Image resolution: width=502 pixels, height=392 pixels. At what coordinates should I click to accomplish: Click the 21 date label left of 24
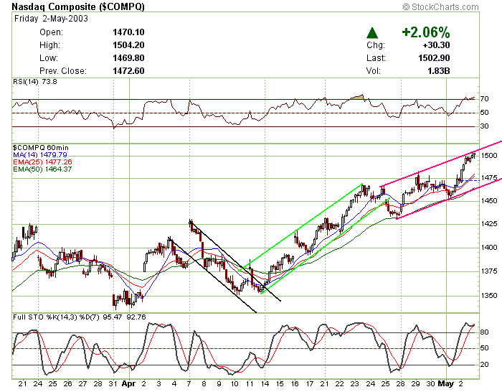22,383
